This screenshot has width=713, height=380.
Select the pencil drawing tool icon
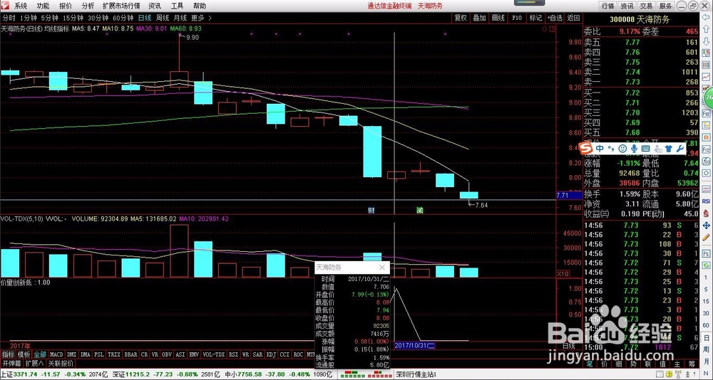point(706,238)
